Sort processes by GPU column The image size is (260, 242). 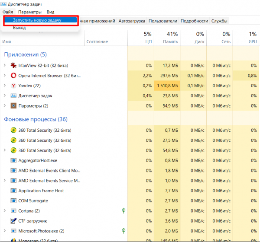(x=246, y=38)
